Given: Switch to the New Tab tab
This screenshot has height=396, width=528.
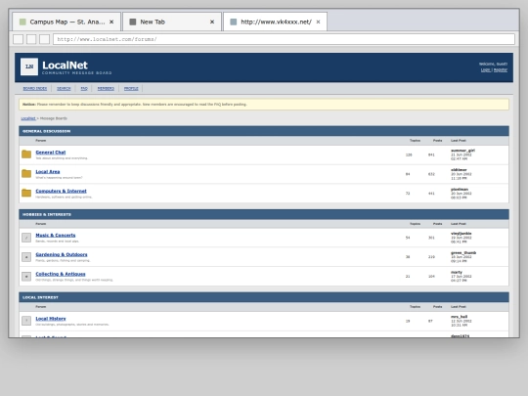Looking at the screenshot, I should [x=172, y=22].
